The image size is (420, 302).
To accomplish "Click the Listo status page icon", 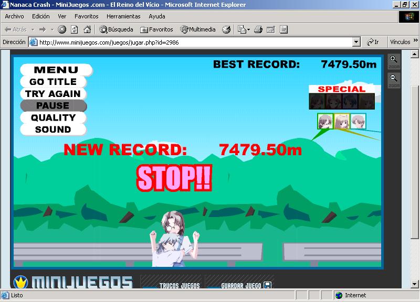I will (5, 295).
